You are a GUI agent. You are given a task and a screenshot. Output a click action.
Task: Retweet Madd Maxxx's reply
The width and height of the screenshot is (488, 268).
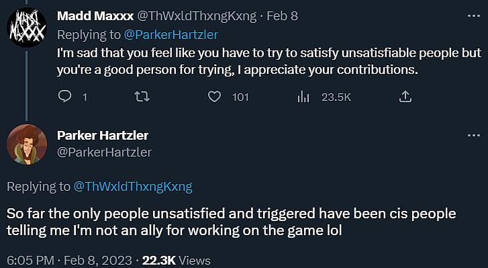(142, 97)
